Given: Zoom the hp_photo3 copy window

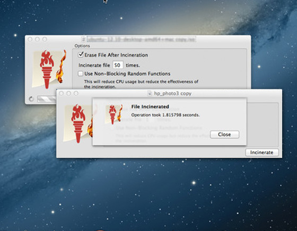Looking at the screenshot, I should [76, 93].
